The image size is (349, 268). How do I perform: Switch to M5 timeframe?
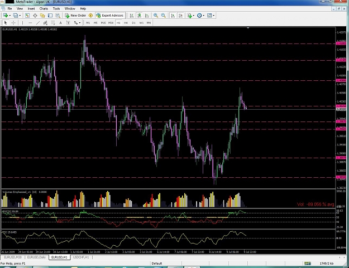(x=95, y=23)
